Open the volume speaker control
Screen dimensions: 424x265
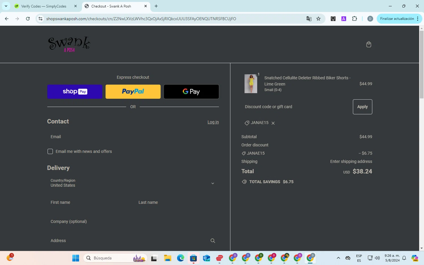pos(377,258)
